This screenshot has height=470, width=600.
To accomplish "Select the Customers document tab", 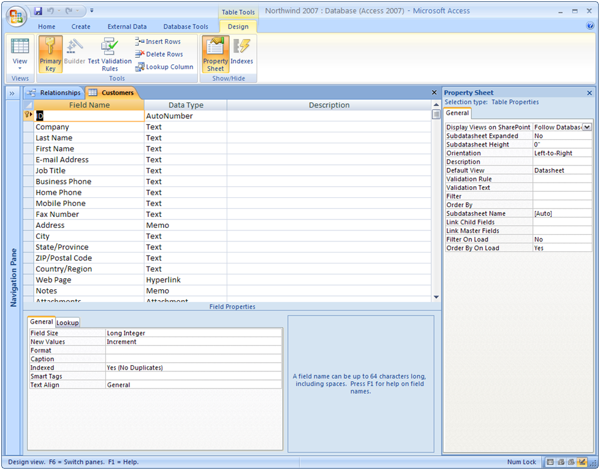I will point(112,93).
